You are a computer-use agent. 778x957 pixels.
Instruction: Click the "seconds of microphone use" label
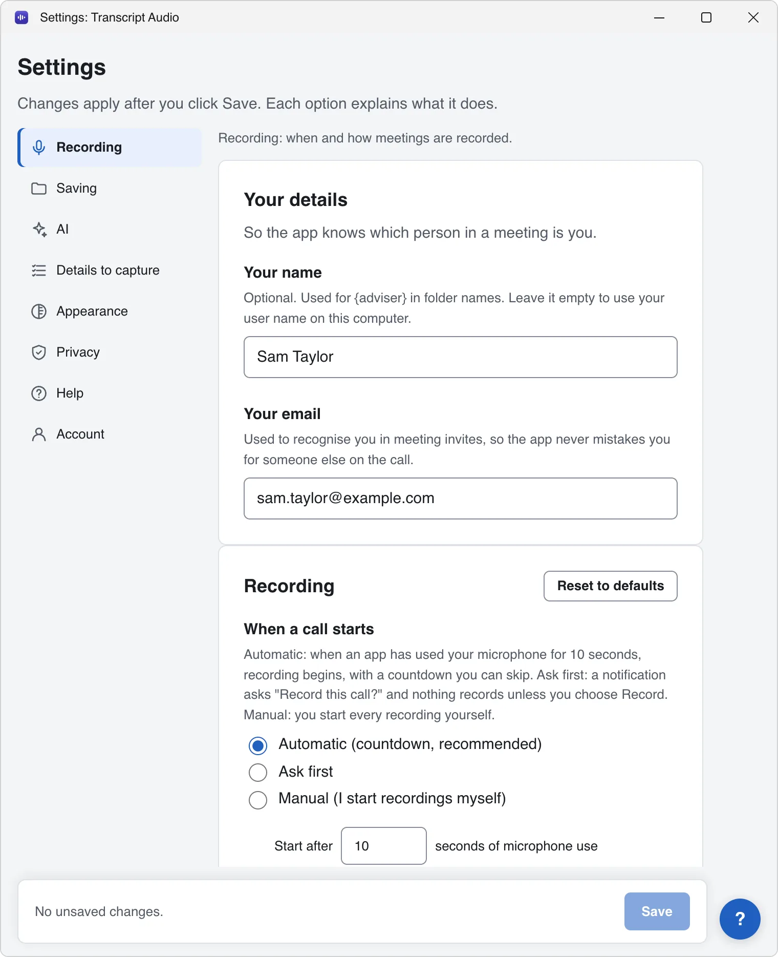coord(516,846)
